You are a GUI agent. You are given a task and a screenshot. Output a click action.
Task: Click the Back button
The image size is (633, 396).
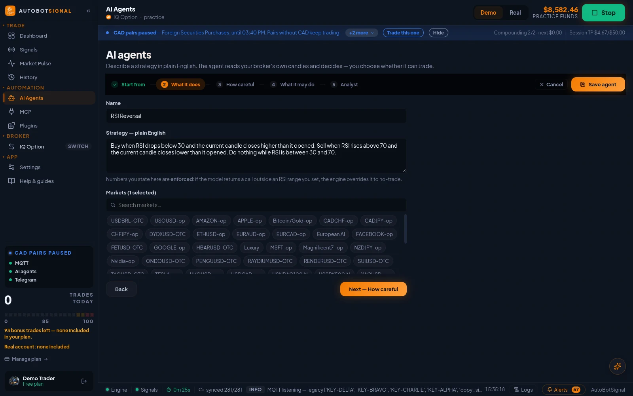pos(121,289)
